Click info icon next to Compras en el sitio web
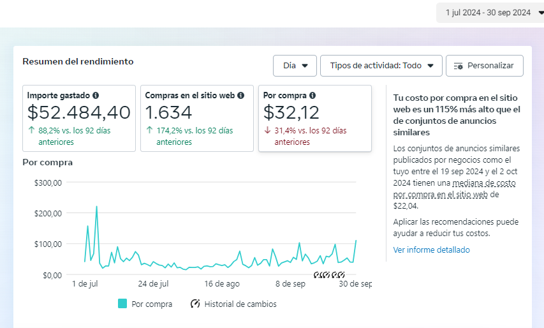This screenshot has height=328, width=544. click(241, 96)
